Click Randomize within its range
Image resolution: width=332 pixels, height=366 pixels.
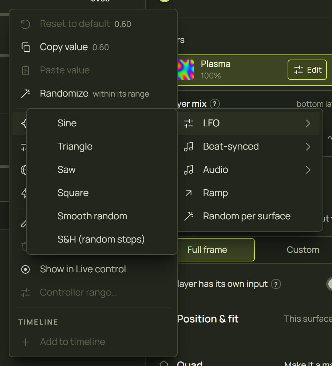pos(93,94)
